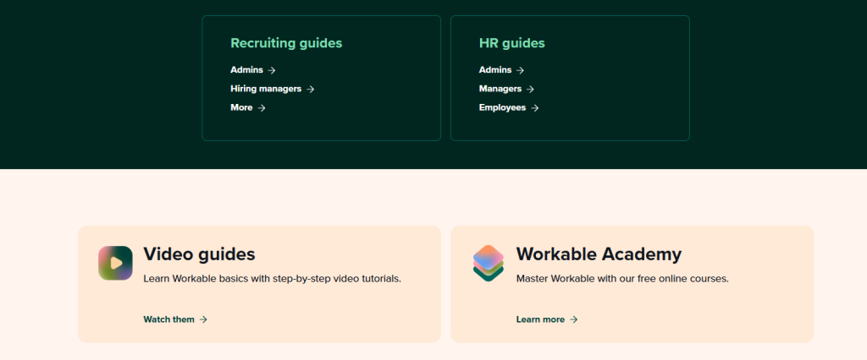Click the arrow beside Watch them

tap(203, 319)
